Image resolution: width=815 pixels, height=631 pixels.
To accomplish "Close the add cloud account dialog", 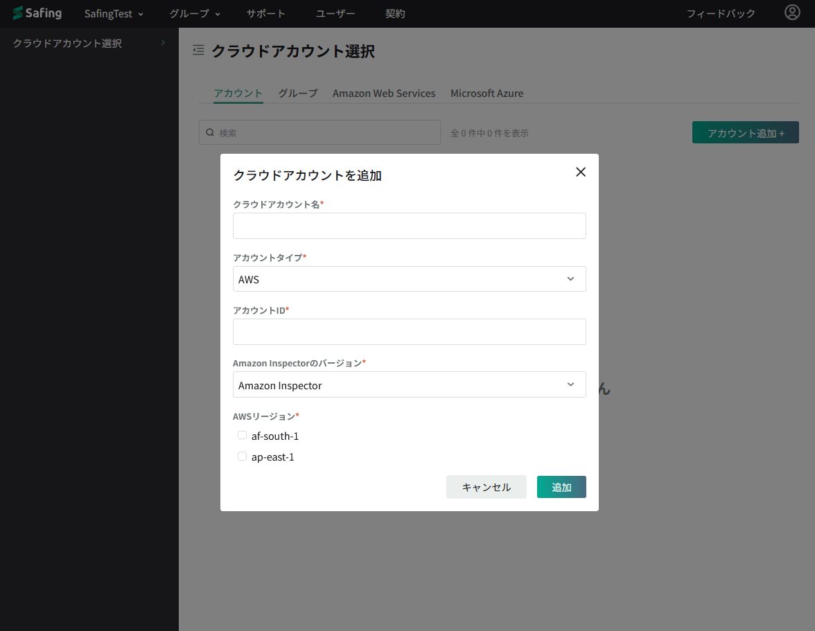I will (581, 172).
